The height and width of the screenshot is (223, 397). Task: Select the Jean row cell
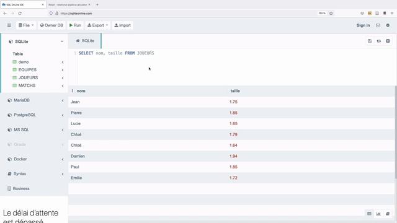(75, 102)
